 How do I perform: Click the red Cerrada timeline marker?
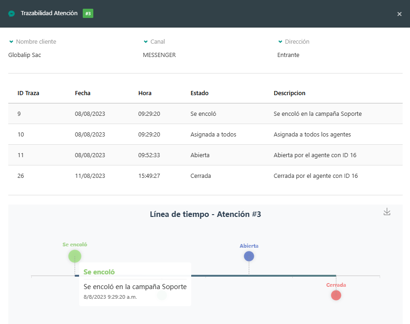point(336,295)
